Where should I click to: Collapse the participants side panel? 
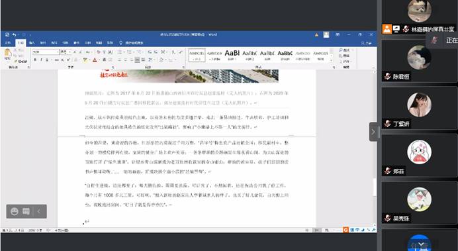(373, 132)
